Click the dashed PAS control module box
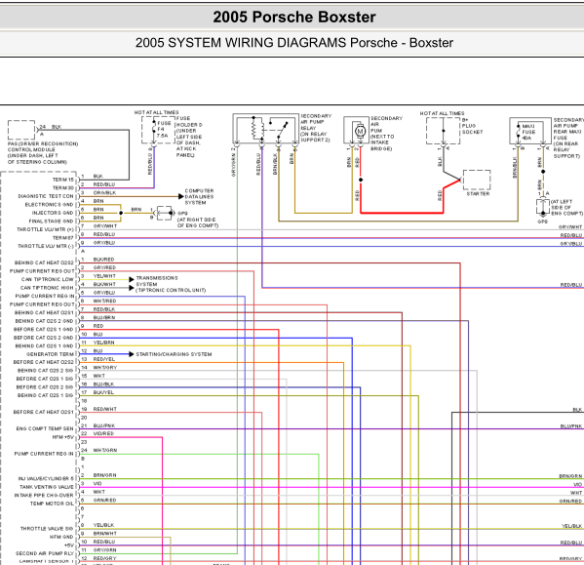The image size is (584, 565). [21, 130]
